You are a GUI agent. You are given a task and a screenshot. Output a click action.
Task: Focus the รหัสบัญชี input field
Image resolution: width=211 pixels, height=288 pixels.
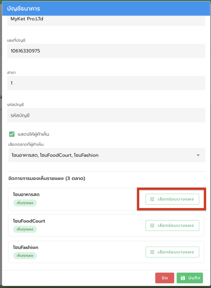pyautogui.click(x=106, y=115)
